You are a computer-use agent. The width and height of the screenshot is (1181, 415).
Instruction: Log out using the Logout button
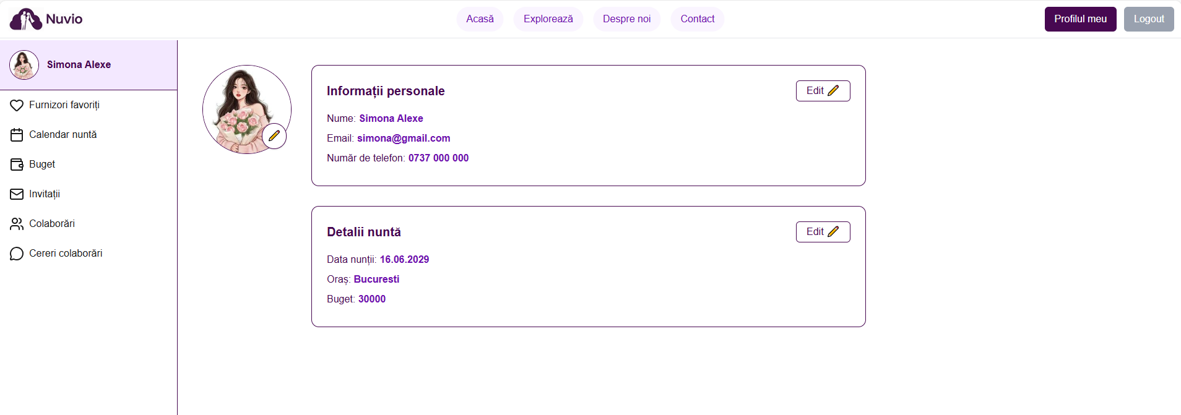coord(1148,19)
